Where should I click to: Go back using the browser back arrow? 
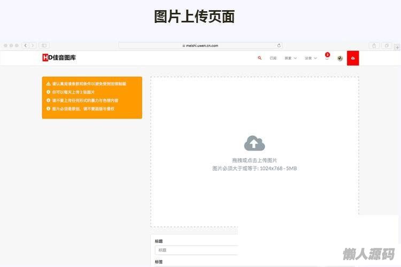26,46
